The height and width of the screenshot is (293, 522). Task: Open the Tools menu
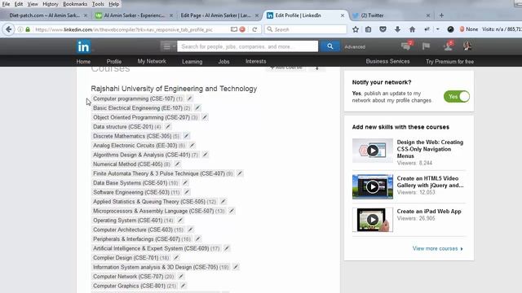(x=98, y=4)
